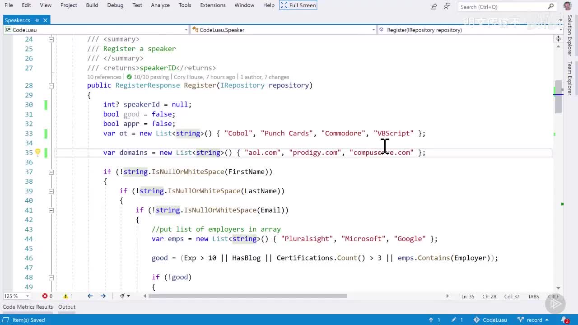Toggle the Full Screen button

tap(298, 5)
